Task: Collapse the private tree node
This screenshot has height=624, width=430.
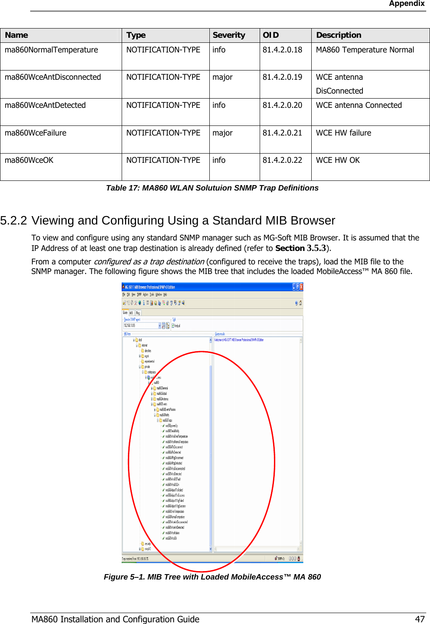Action: tap(140, 367)
